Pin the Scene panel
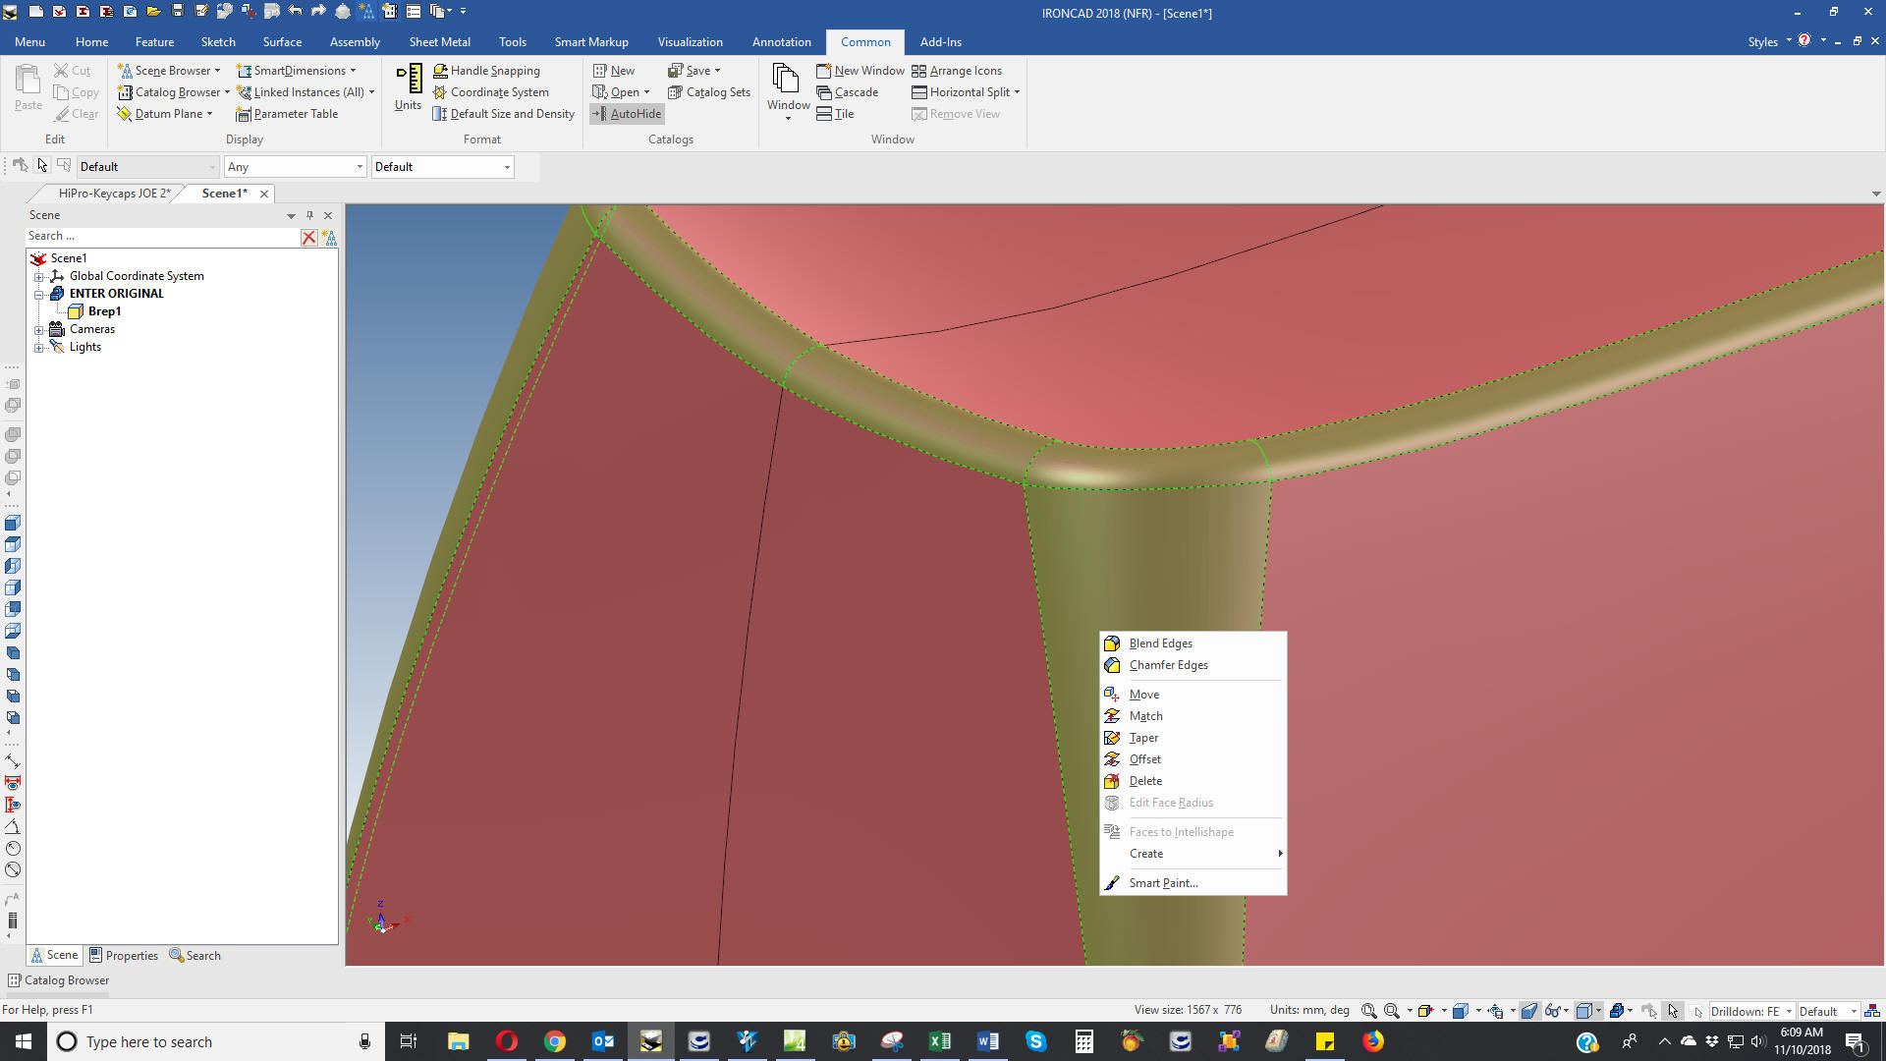 (x=309, y=215)
